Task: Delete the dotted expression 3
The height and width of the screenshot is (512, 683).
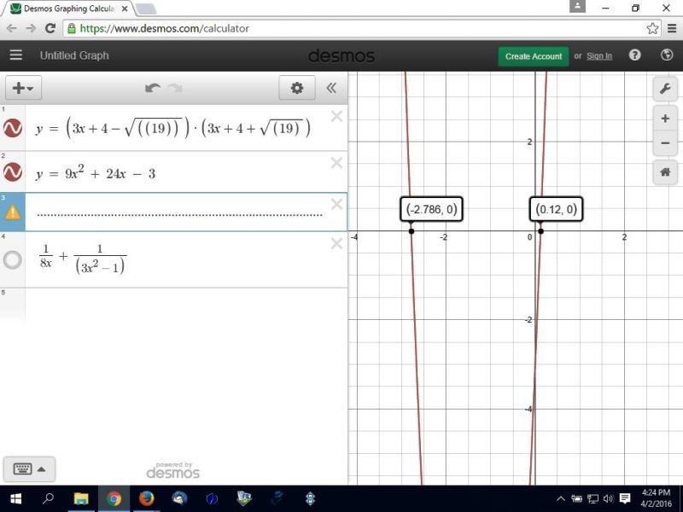Action: click(x=336, y=204)
